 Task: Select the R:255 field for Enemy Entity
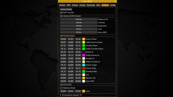point(63,68)
